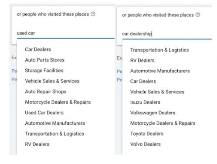Select 'RV Dealers' in left suggestion list

[37, 144]
